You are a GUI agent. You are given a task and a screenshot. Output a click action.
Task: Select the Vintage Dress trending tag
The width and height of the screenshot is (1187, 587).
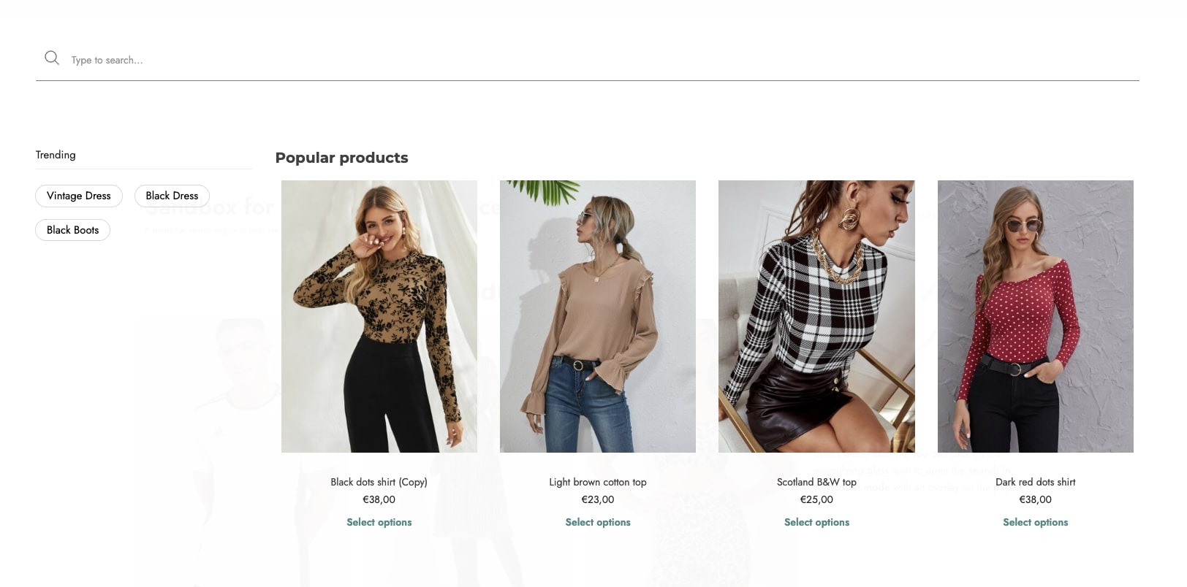tap(79, 196)
